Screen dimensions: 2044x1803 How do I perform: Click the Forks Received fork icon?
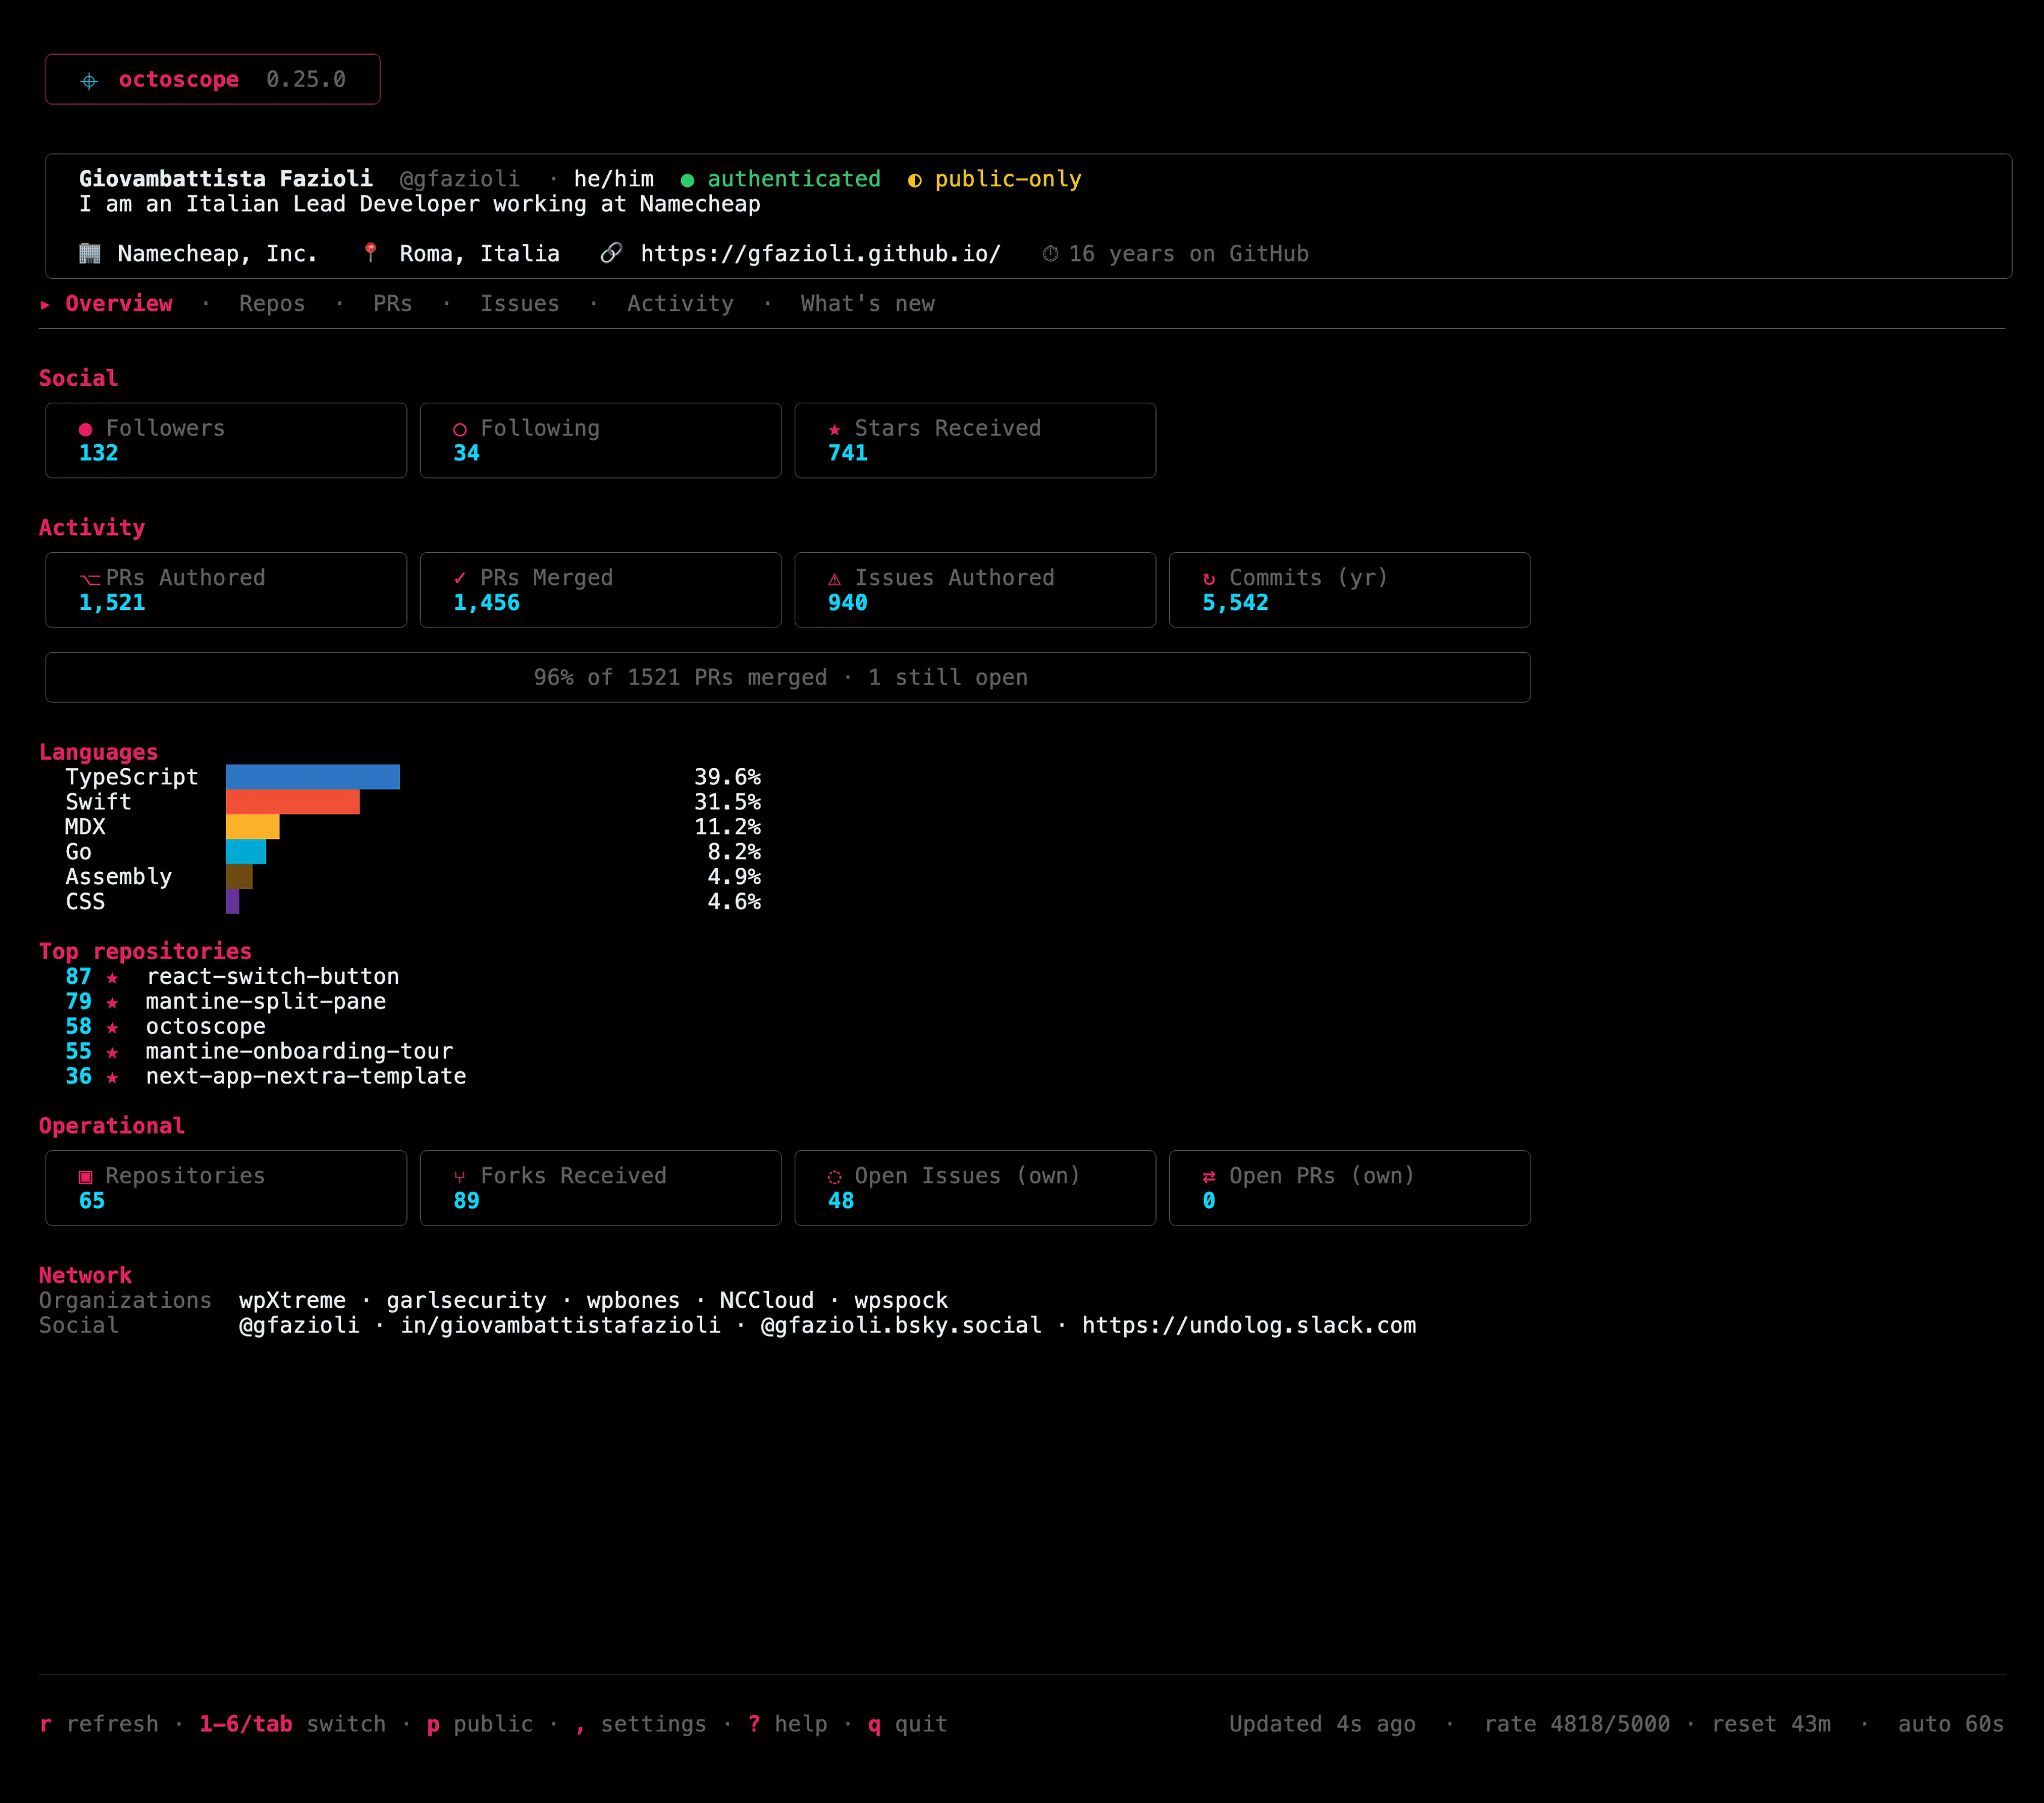click(460, 1177)
